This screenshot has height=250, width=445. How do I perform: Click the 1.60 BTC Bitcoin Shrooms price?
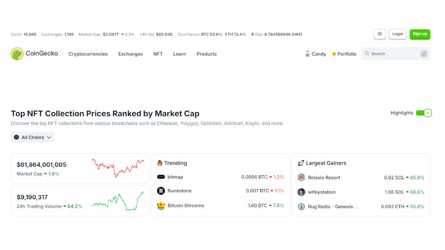click(257, 206)
